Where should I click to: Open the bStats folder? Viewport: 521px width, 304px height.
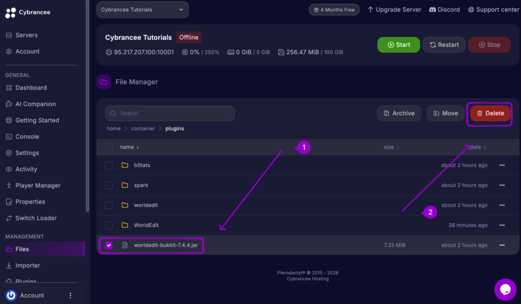(x=142, y=165)
